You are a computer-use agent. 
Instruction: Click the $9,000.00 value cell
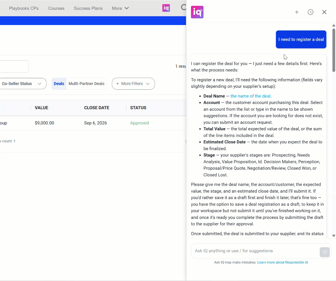pyautogui.click(x=44, y=123)
